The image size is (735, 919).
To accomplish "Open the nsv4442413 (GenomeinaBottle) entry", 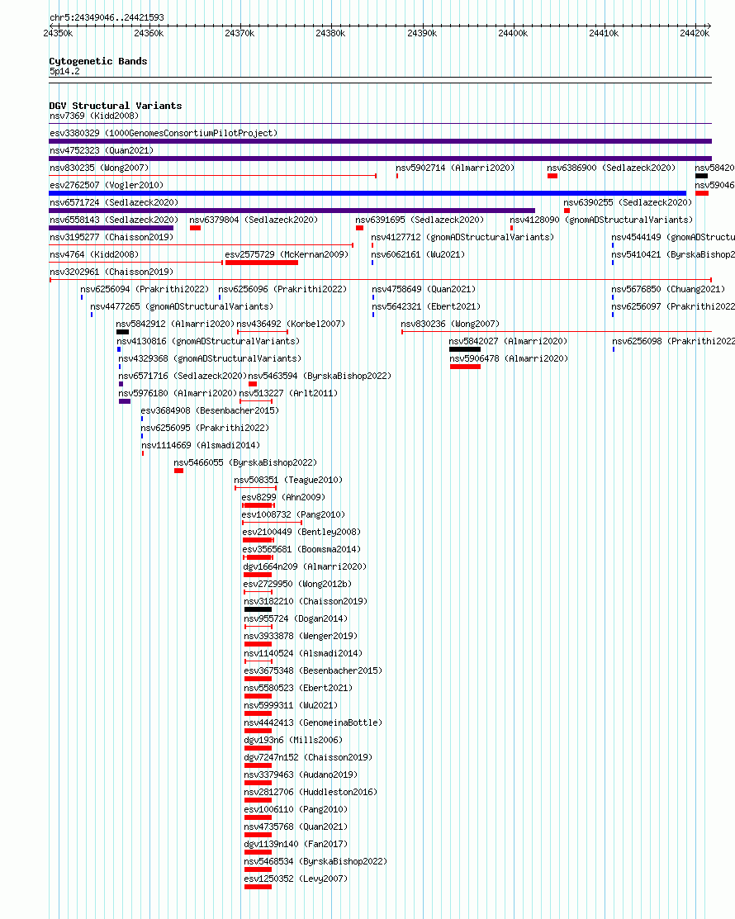I will (x=313, y=722).
